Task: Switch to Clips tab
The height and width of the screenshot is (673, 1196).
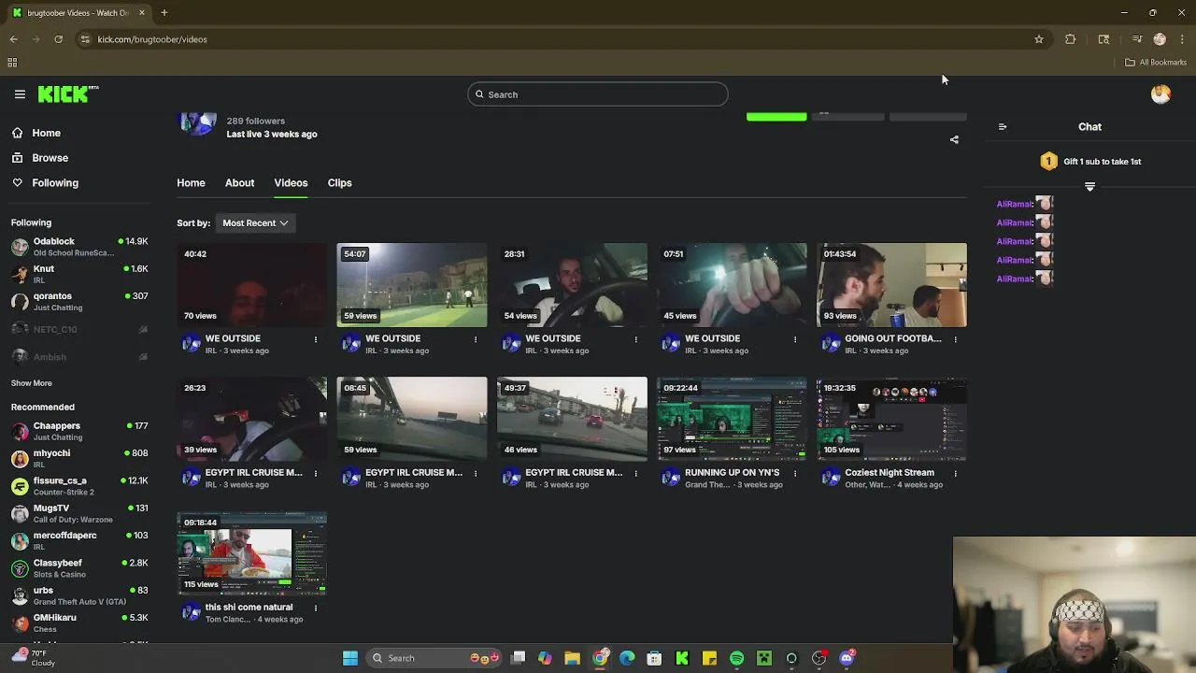Action: coord(339,183)
